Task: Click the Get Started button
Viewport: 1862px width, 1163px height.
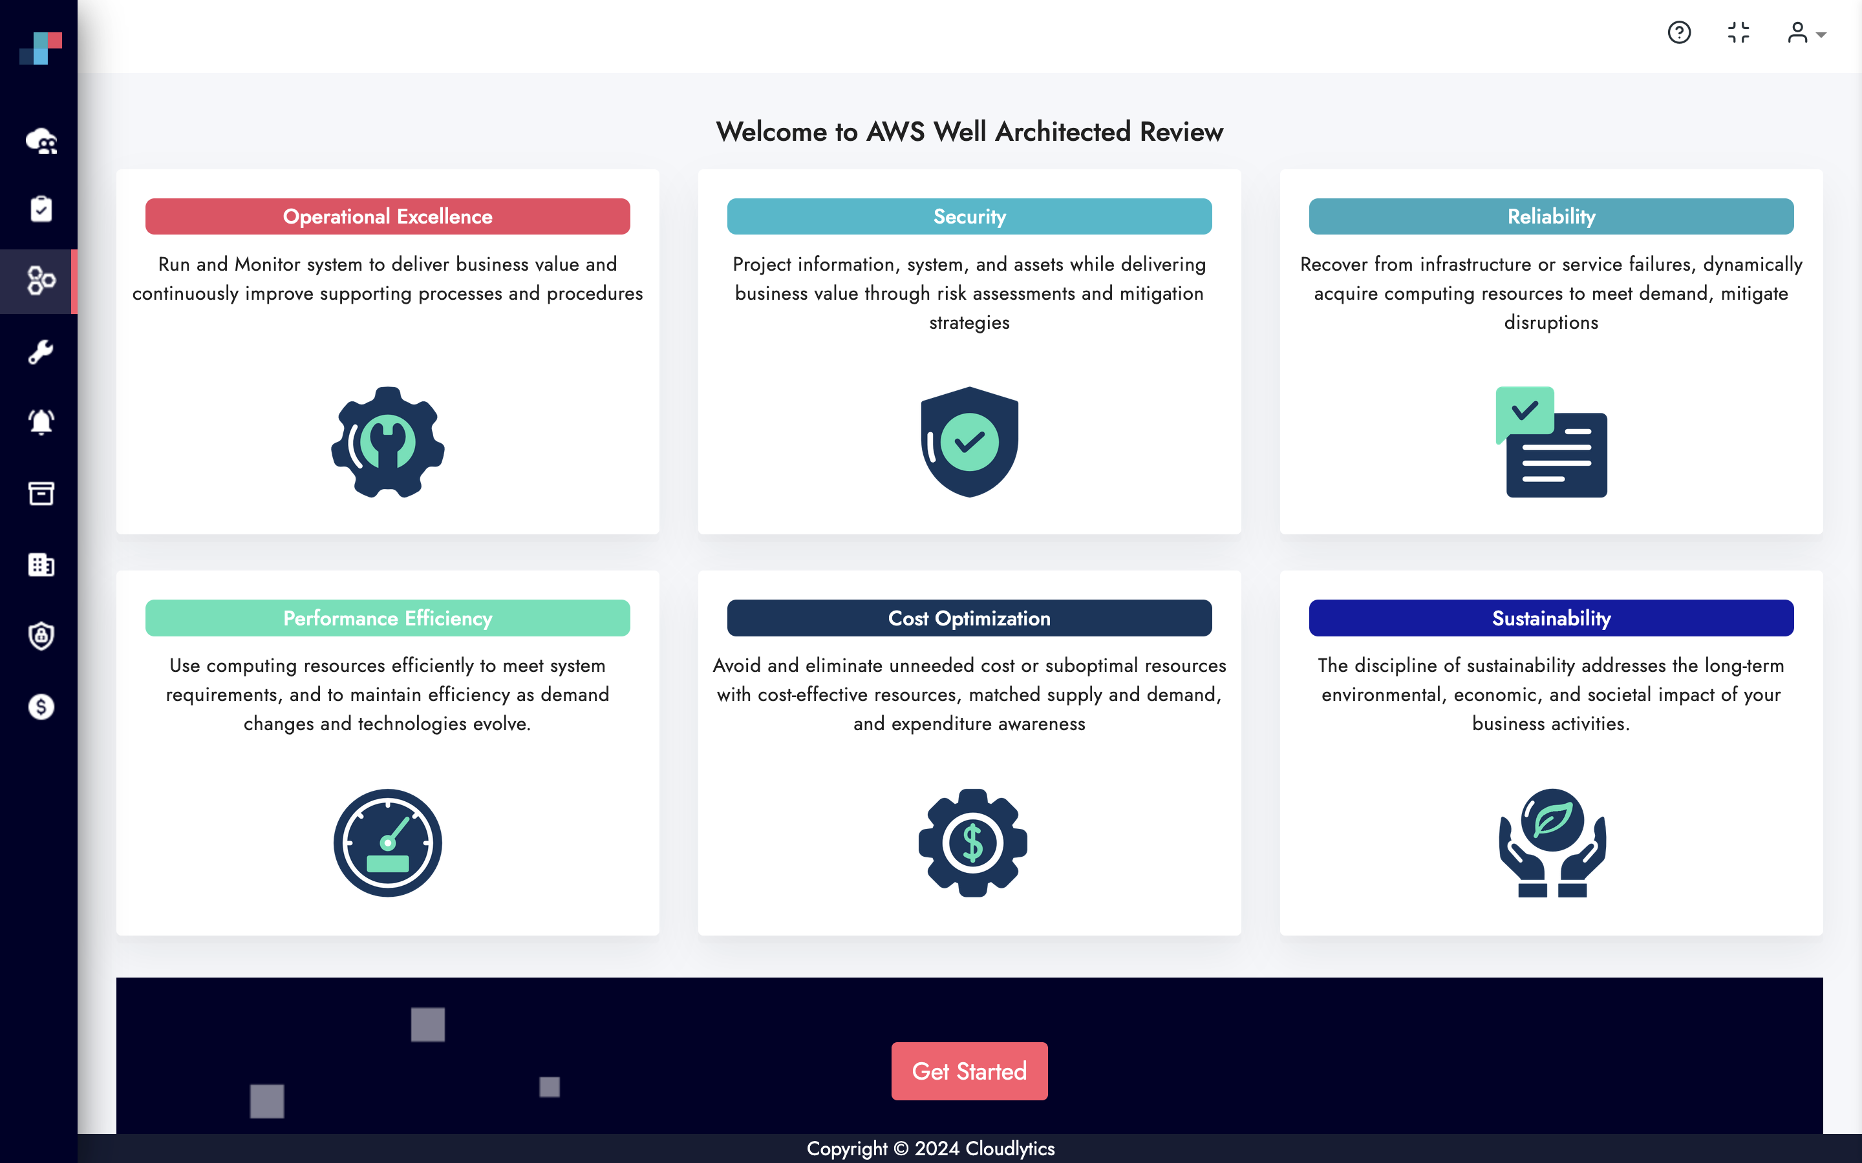Action: pos(968,1071)
